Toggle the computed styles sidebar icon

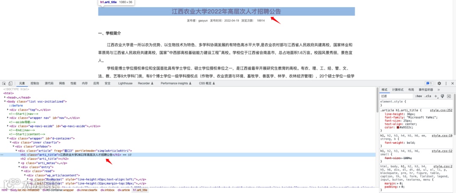click(x=449, y=96)
